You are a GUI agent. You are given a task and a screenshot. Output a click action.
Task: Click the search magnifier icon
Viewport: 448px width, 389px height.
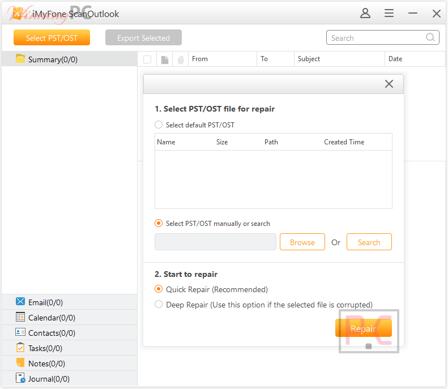[430, 37]
